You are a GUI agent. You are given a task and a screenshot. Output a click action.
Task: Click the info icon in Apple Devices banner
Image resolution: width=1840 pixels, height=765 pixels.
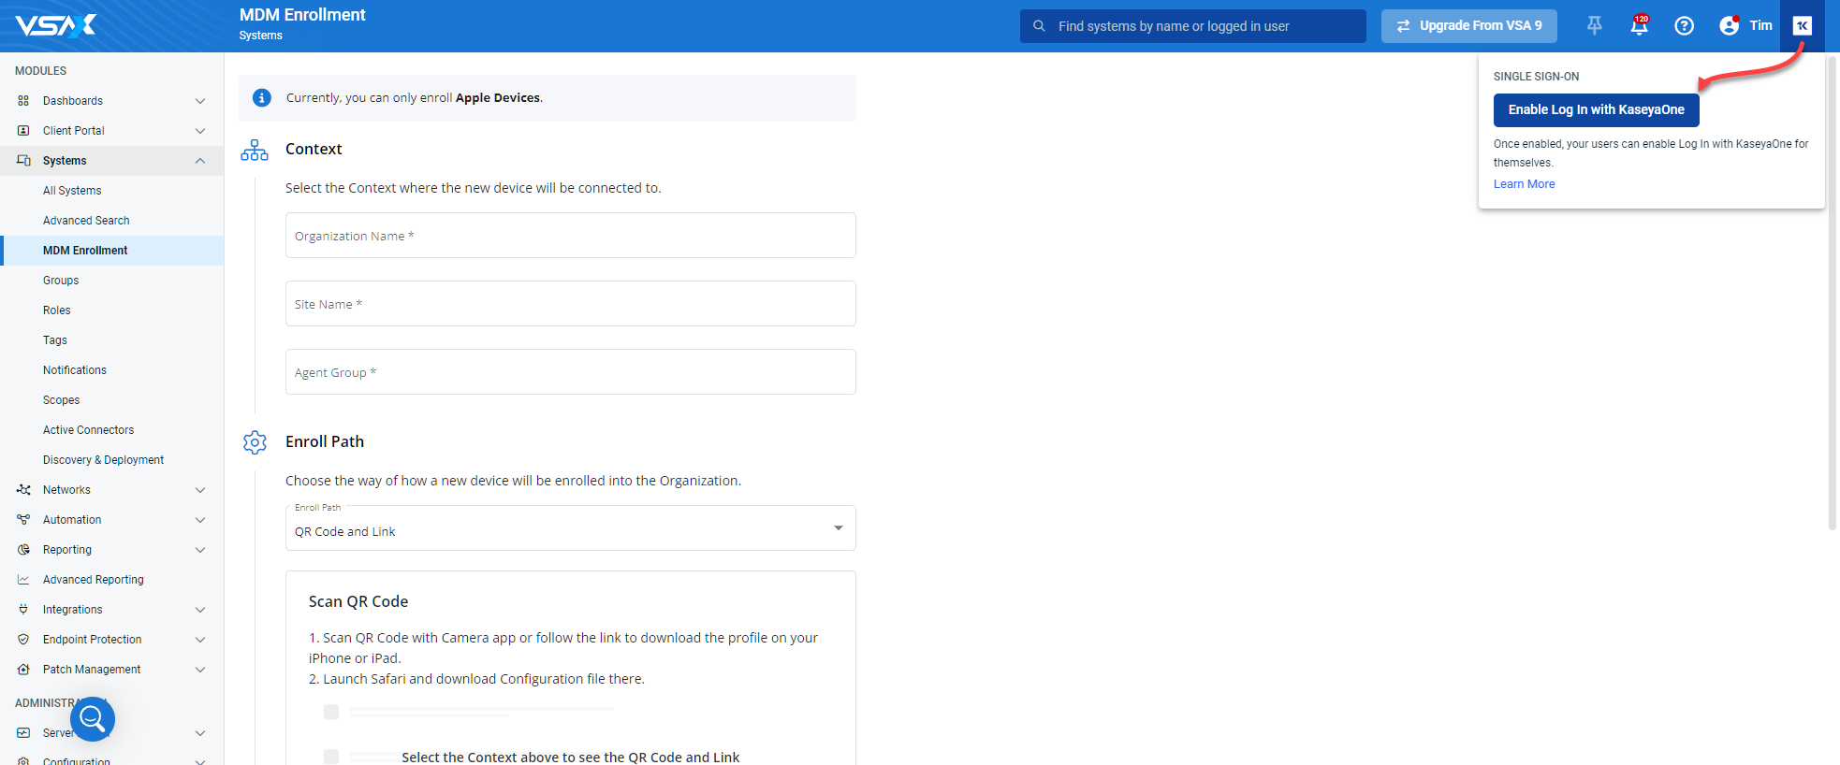(x=262, y=98)
